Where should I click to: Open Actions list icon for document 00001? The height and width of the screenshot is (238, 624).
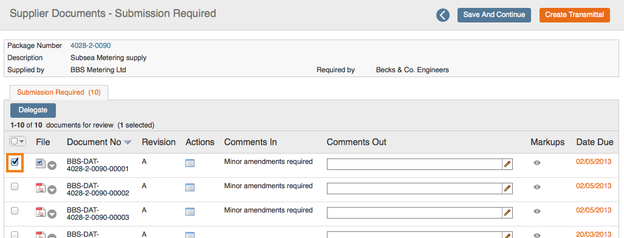(190, 163)
